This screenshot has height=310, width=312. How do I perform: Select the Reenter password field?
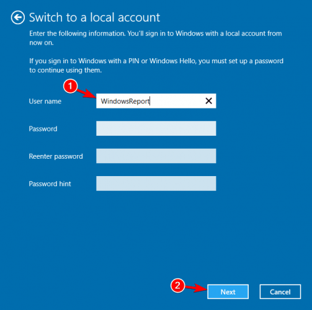click(156, 156)
